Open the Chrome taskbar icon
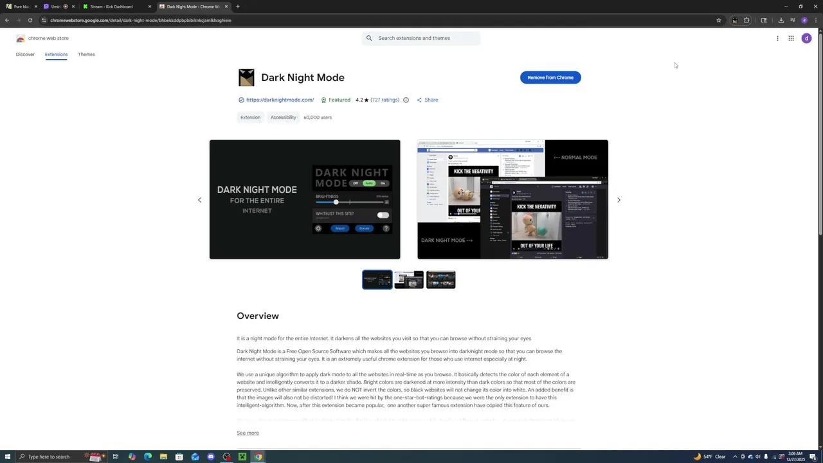The width and height of the screenshot is (823, 463). (x=258, y=457)
